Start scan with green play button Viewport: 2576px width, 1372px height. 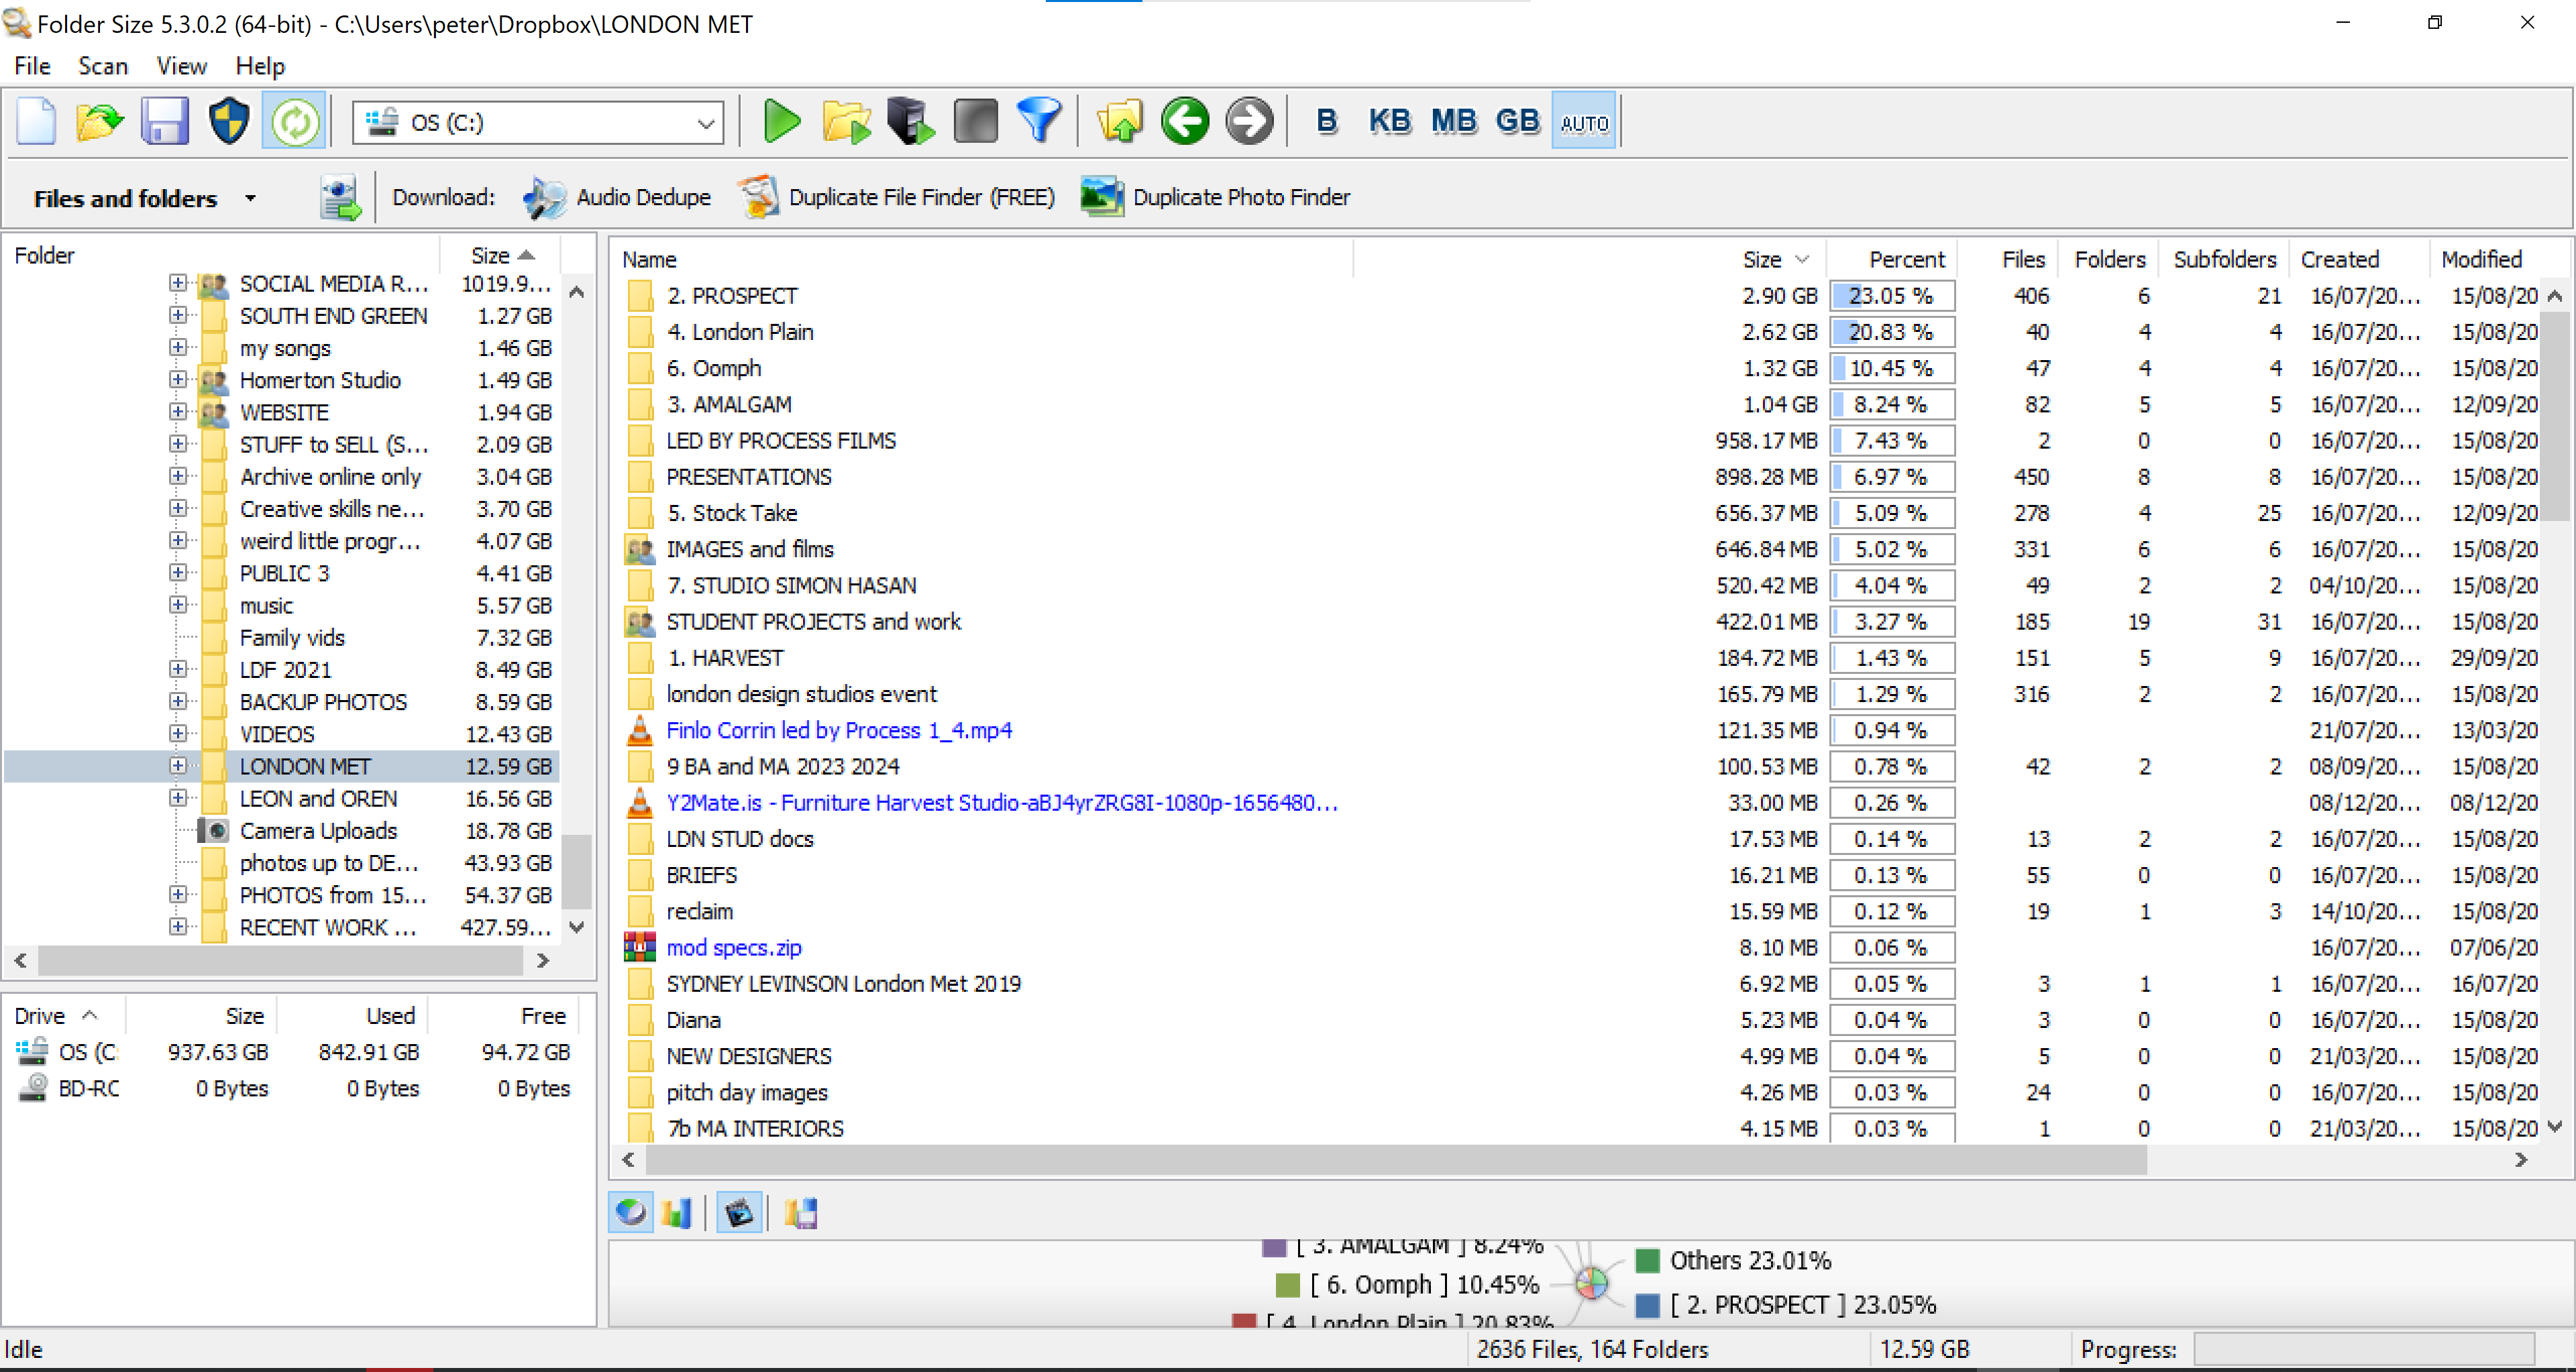[781, 122]
